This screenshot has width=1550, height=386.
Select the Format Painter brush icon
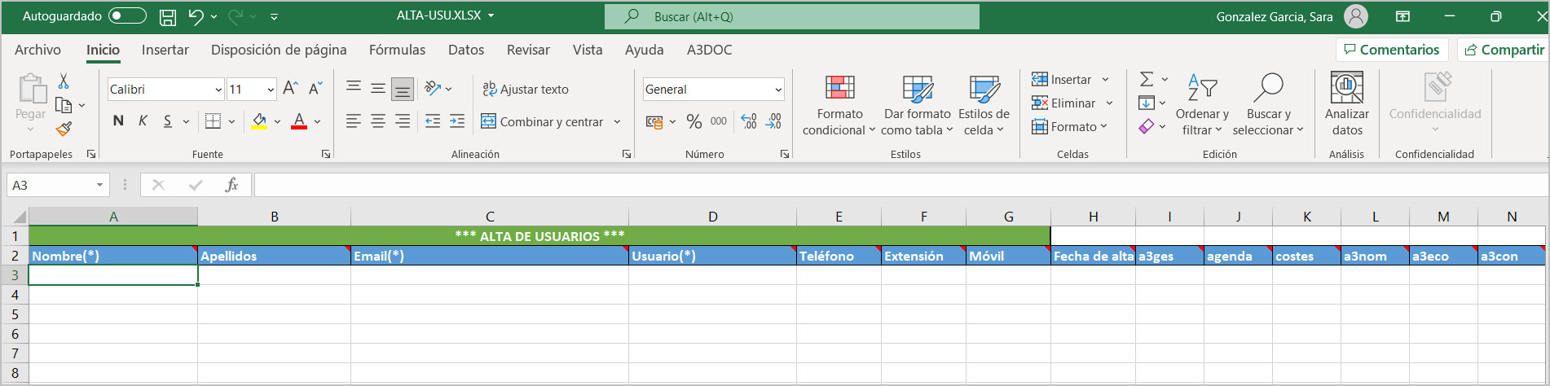[64, 129]
